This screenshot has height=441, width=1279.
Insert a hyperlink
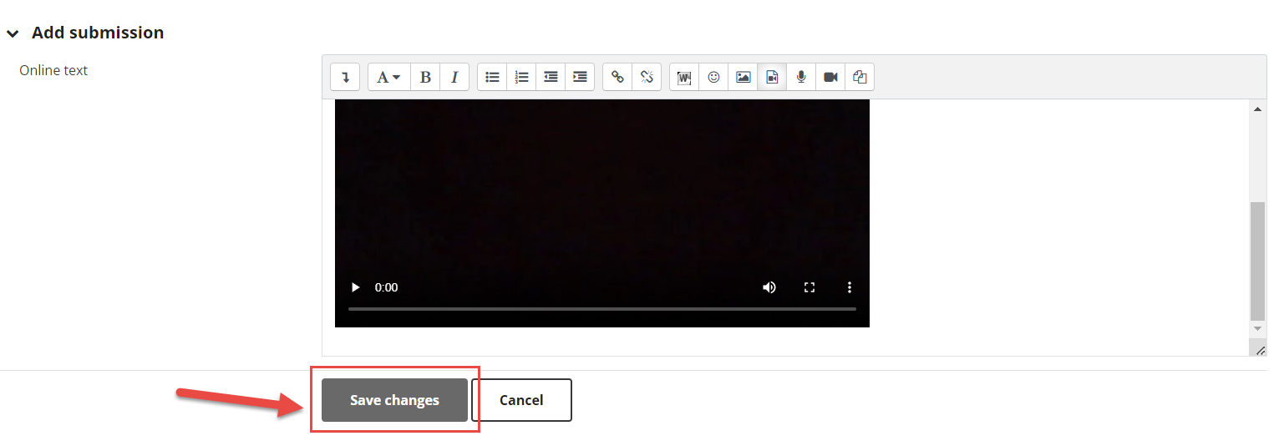pyautogui.click(x=617, y=77)
